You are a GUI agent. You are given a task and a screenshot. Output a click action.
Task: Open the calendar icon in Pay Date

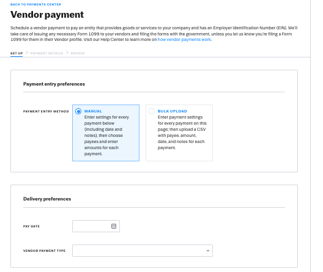pyautogui.click(x=114, y=226)
